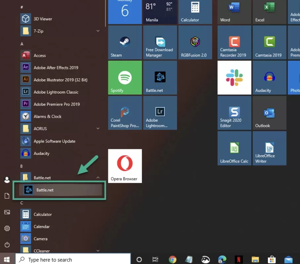
Task: Click the app list scrollbar
Action: pyautogui.click(x=105, y=13)
